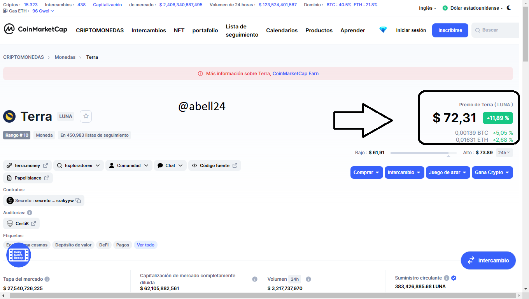The image size is (529, 299).
Task: Open the Comprar dropdown button
Action: coord(367,172)
